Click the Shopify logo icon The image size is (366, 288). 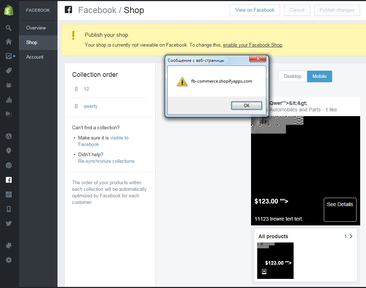[x=9, y=10]
